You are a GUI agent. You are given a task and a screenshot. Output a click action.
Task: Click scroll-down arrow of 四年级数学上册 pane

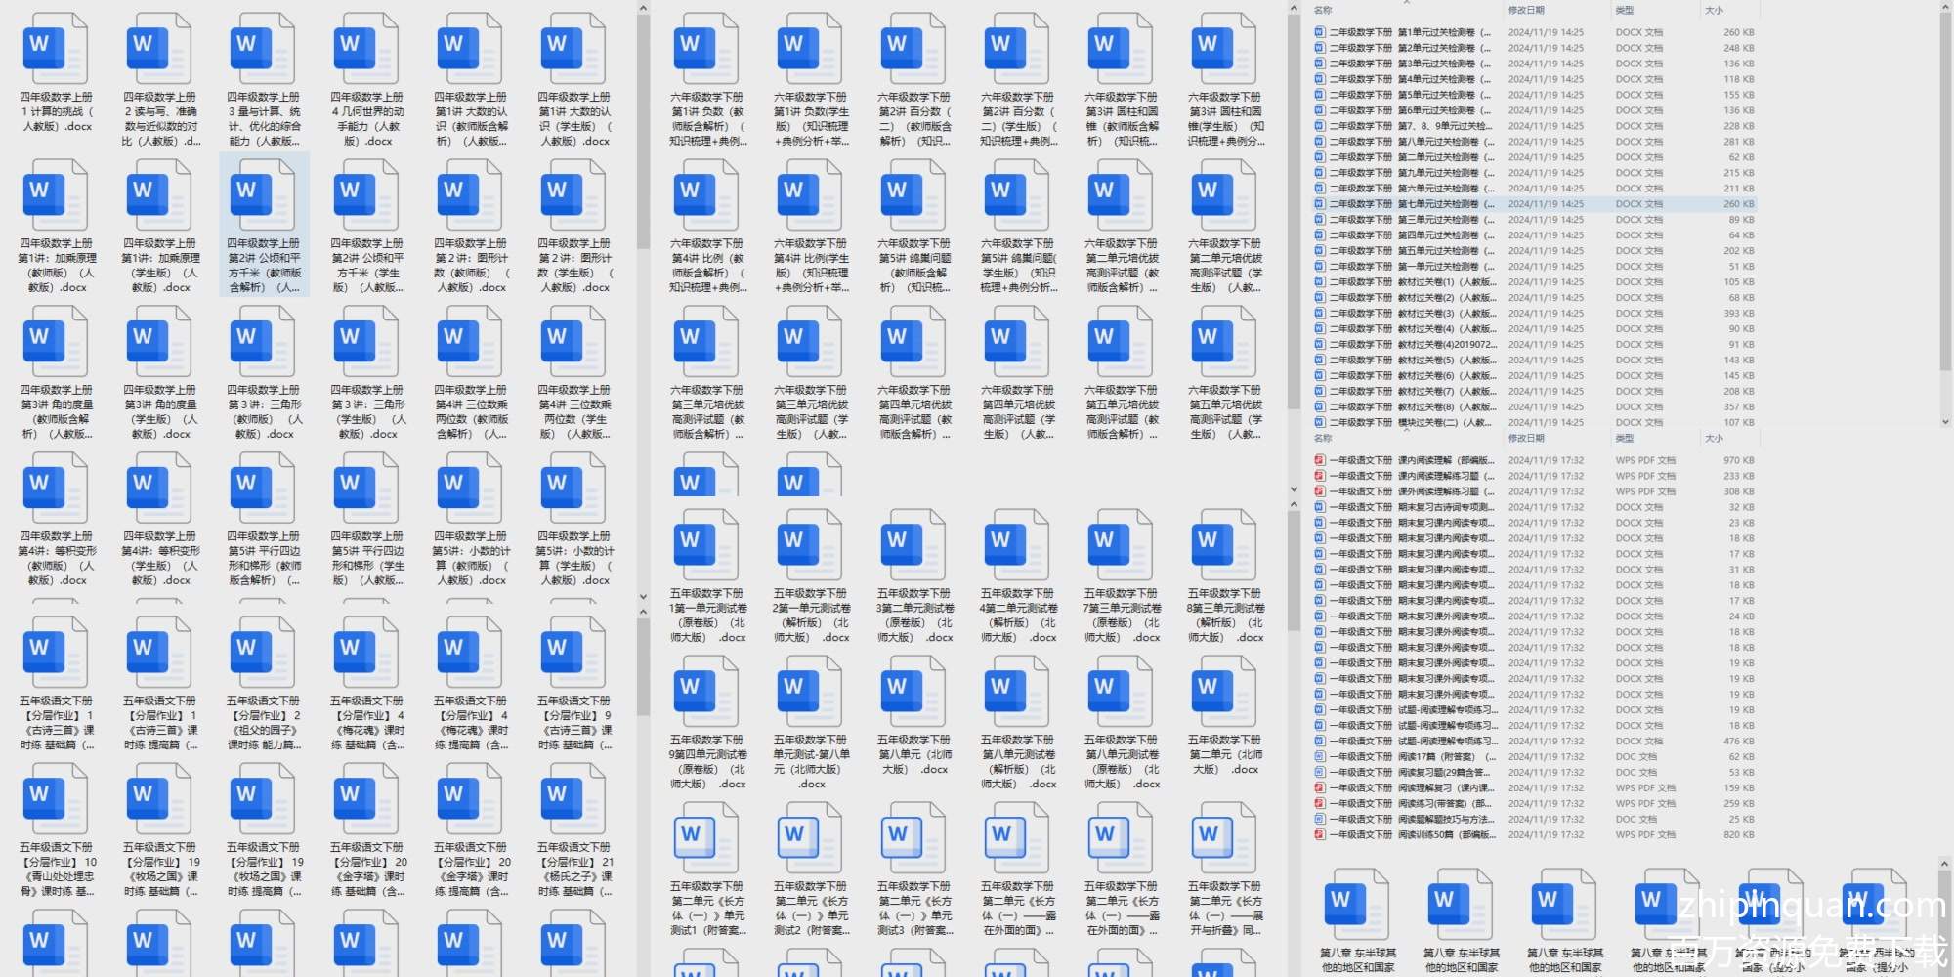click(643, 596)
